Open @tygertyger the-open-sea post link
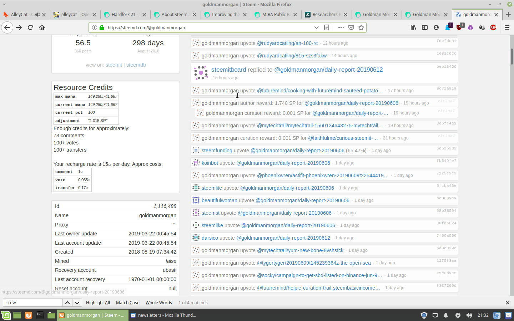 (x=314, y=263)
